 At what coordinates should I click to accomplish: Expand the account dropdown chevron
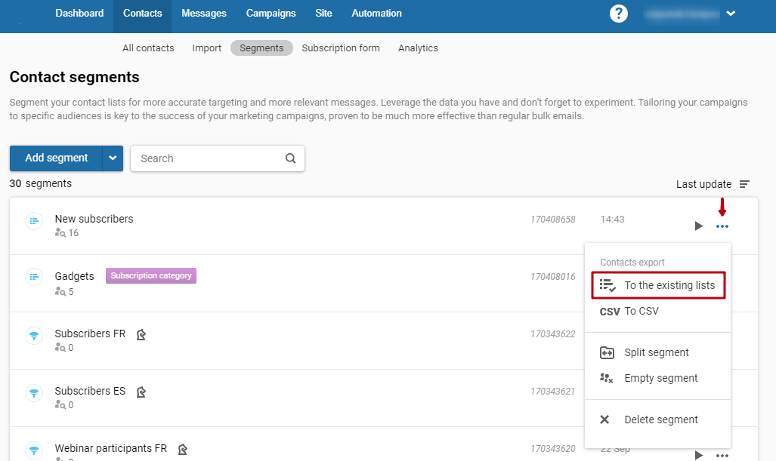731,14
